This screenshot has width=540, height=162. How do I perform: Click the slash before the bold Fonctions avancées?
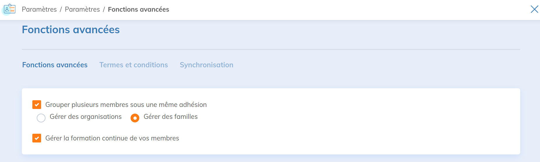pos(104,9)
